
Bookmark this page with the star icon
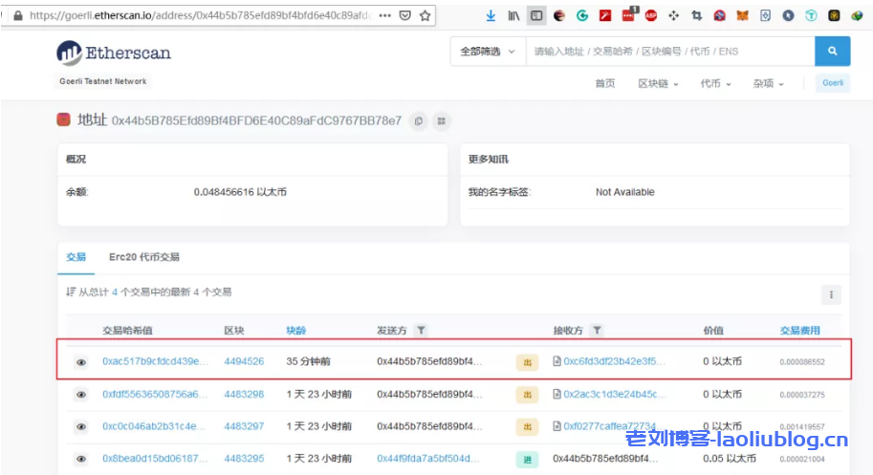coord(426,15)
